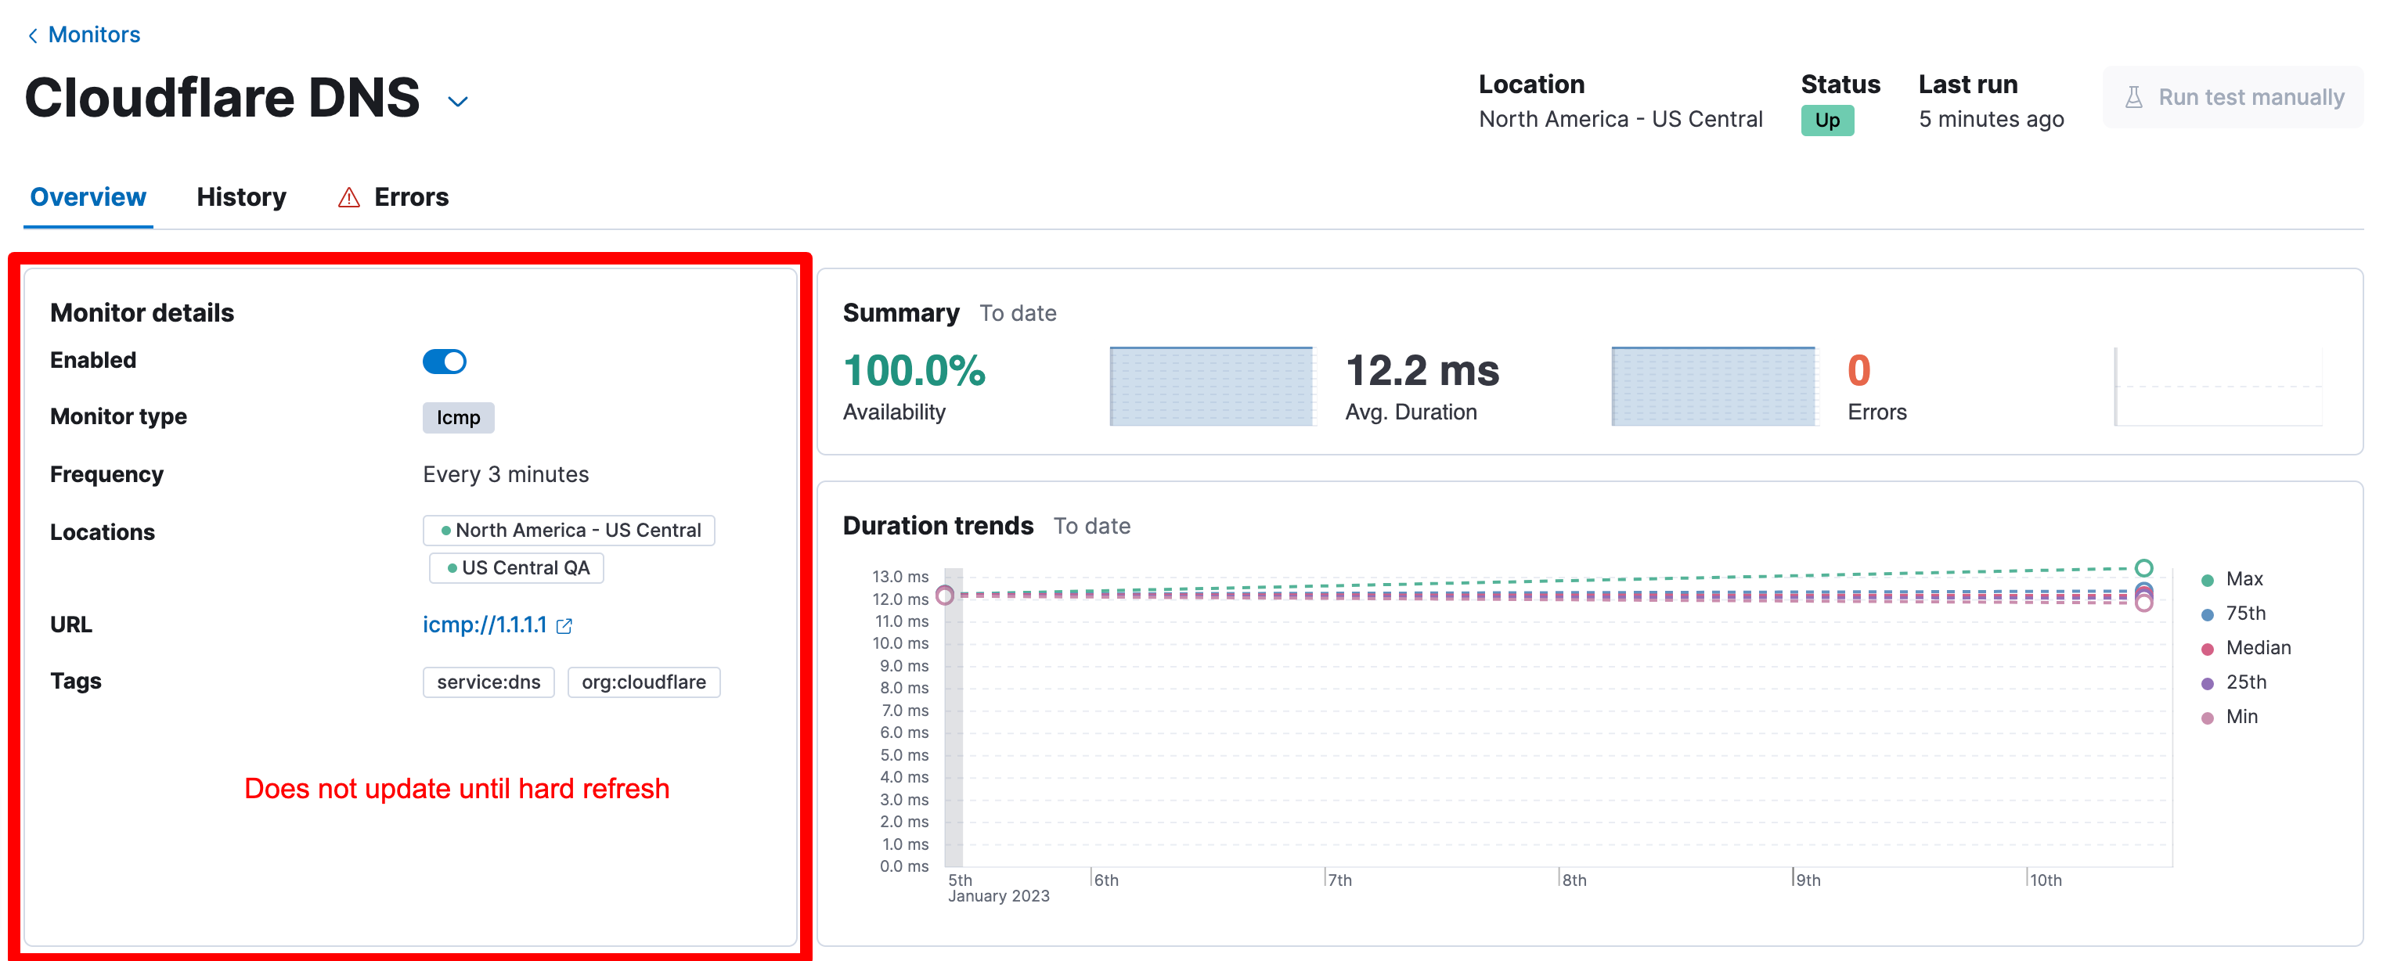Open the Overview tab
This screenshot has width=2383, height=961.
(x=88, y=197)
